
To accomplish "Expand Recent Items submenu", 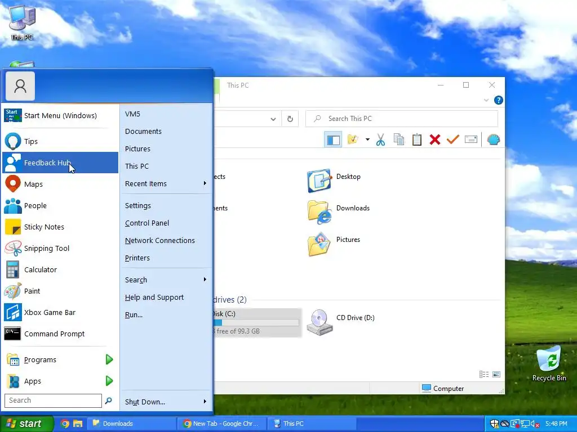I will pos(166,183).
